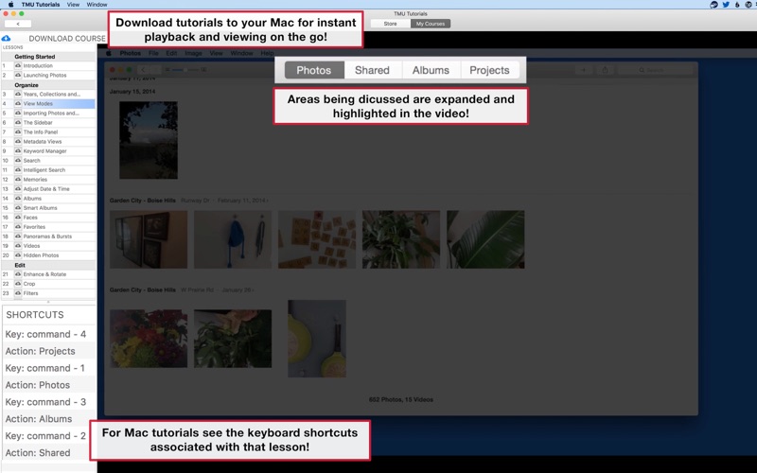This screenshot has width=757, height=473.
Task: Download the Introduction lesson via its cloud icon
Action: [x=18, y=65]
